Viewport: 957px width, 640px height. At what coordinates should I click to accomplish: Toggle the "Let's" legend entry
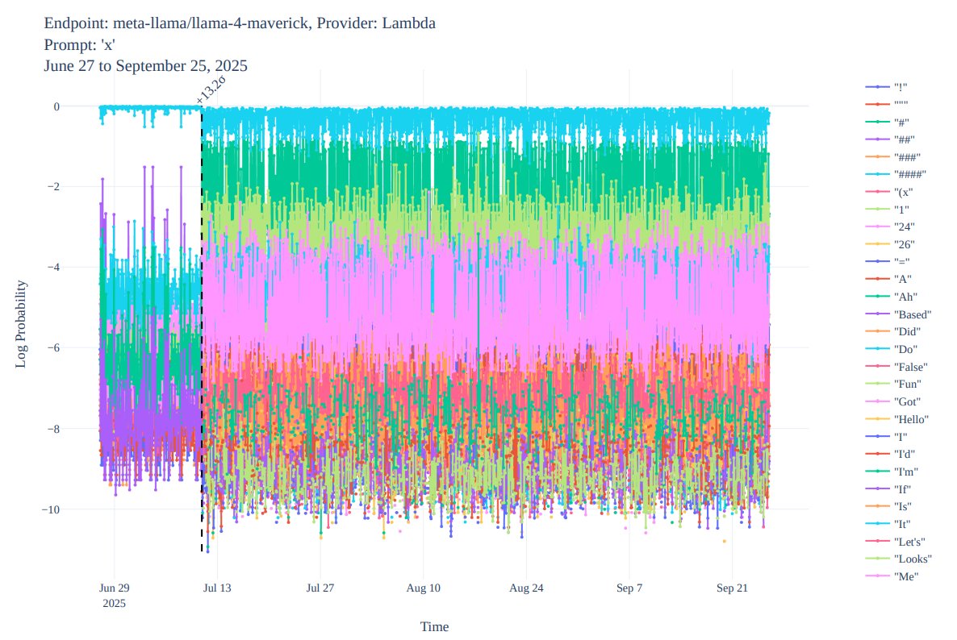(896, 542)
